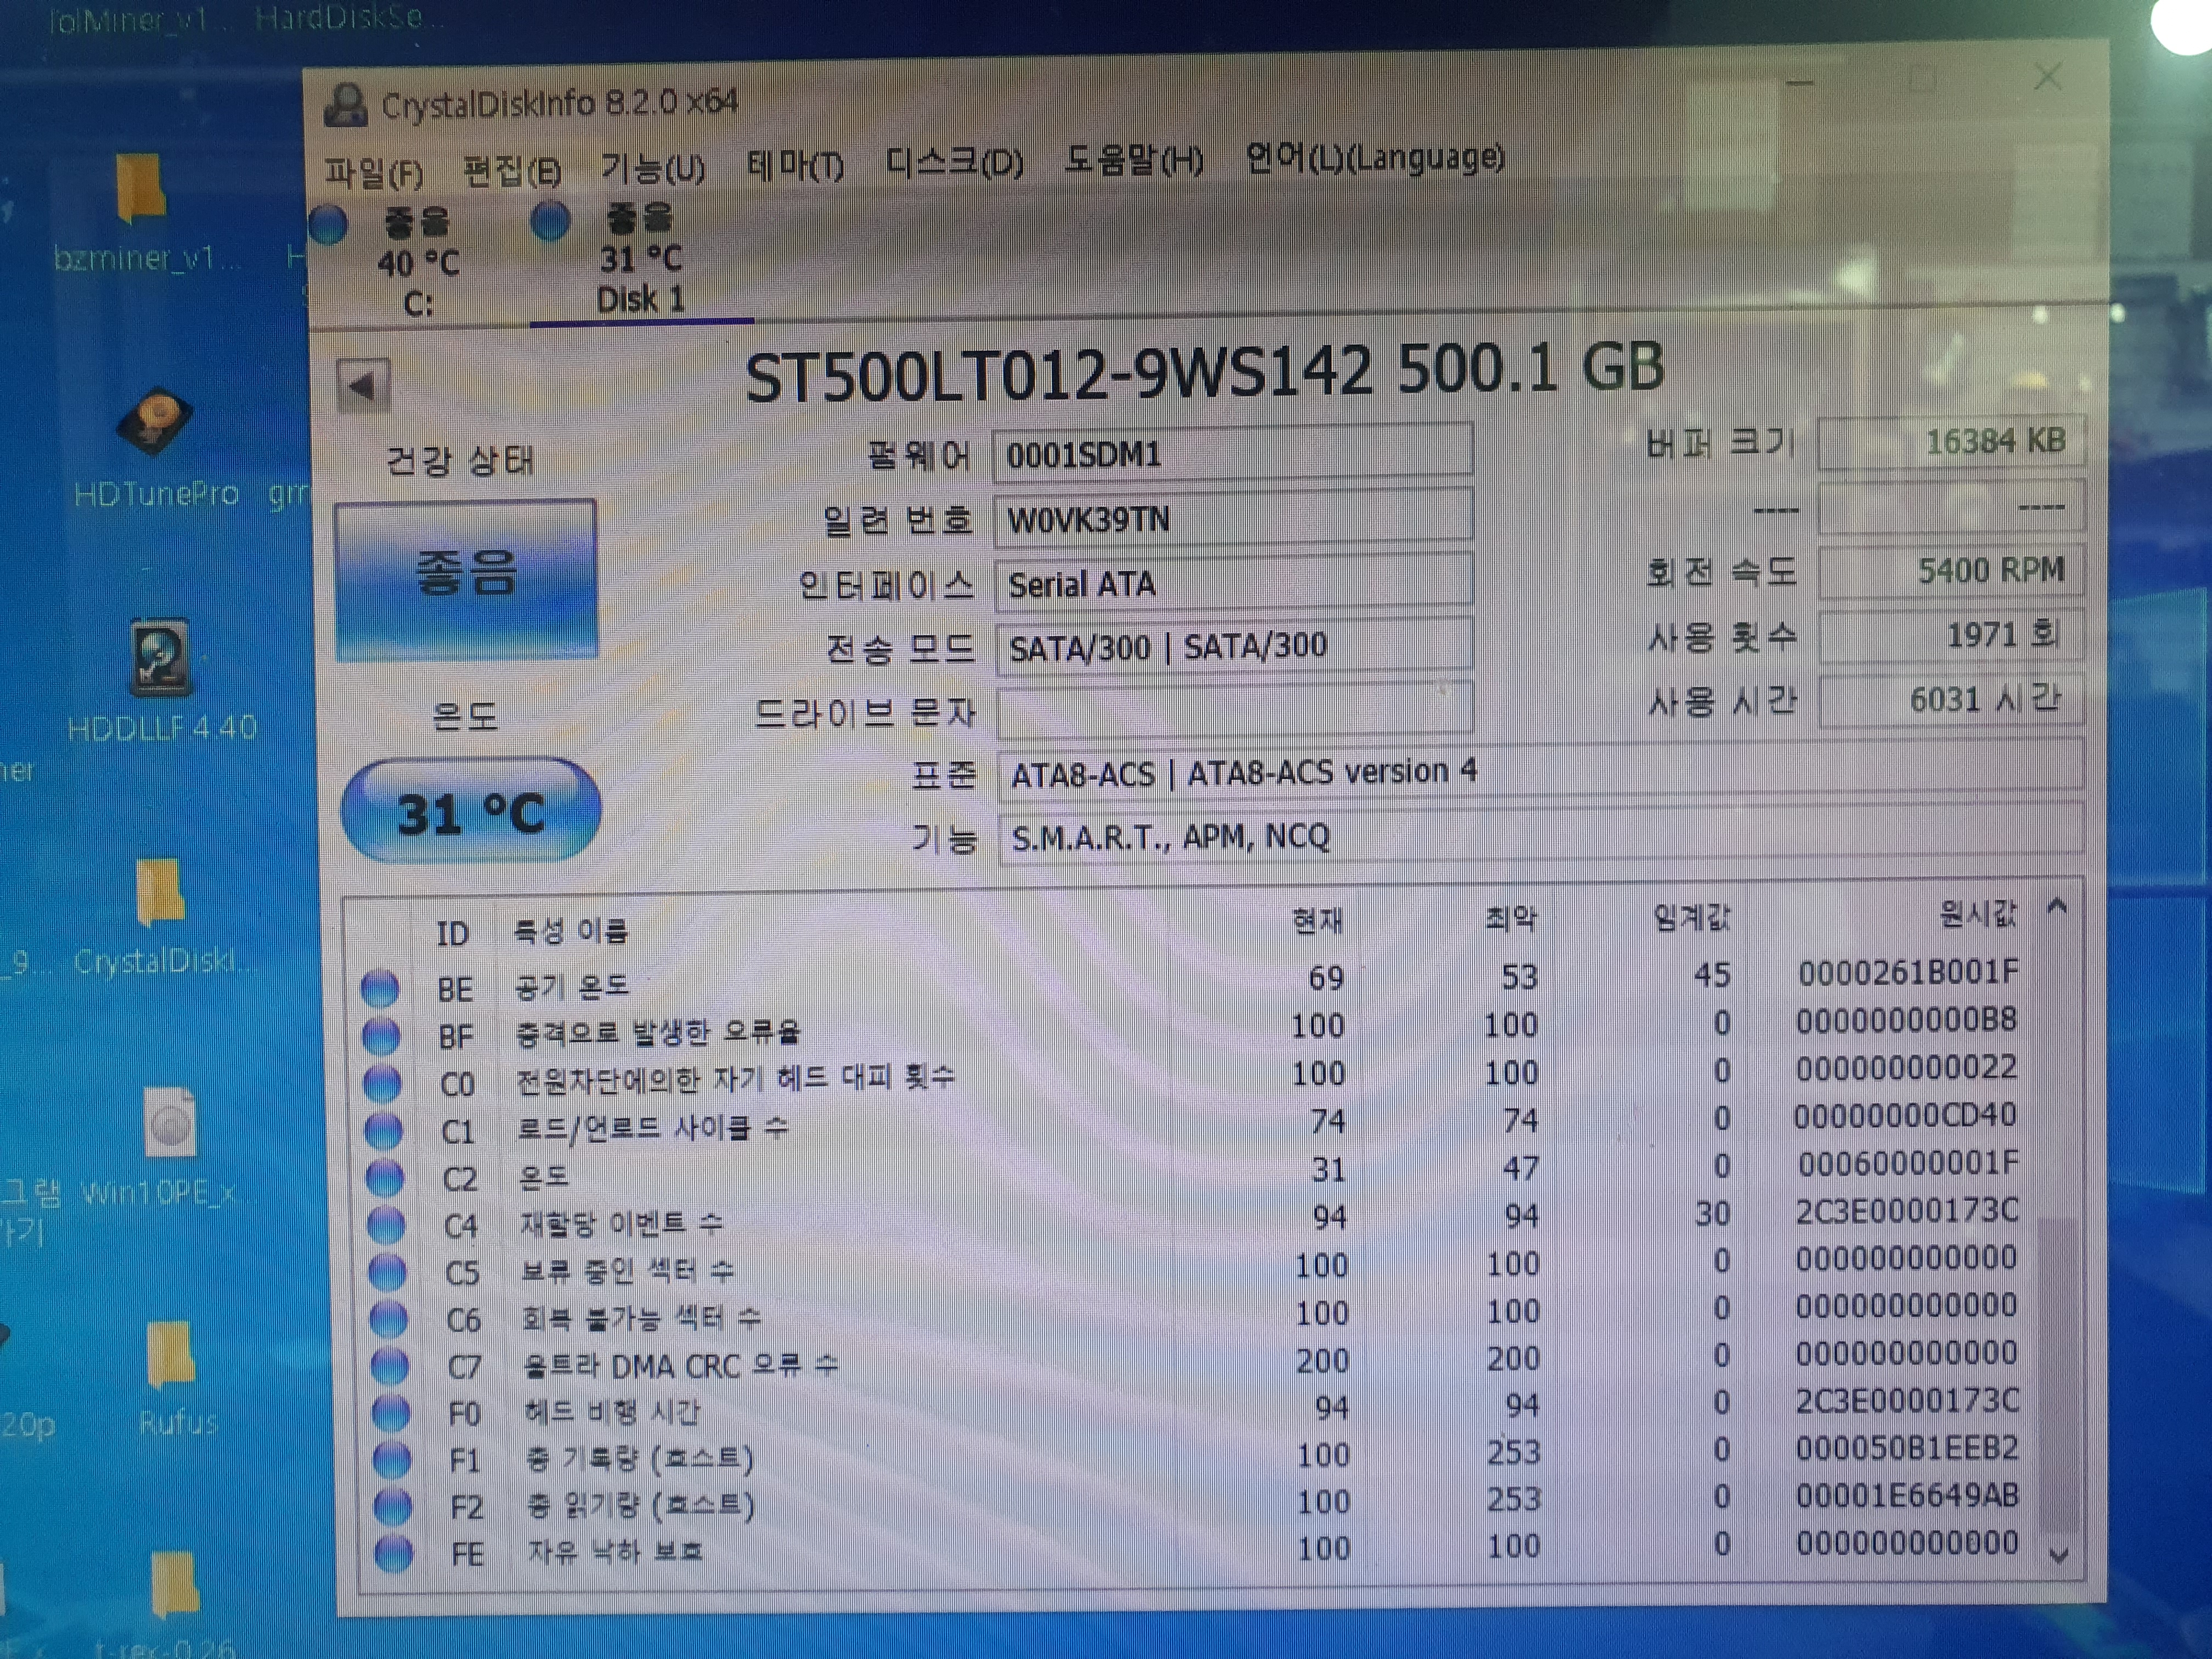Click the firmware field 0001SDM1
Screen dimensions: 2212x1659
pos(1232,452)
